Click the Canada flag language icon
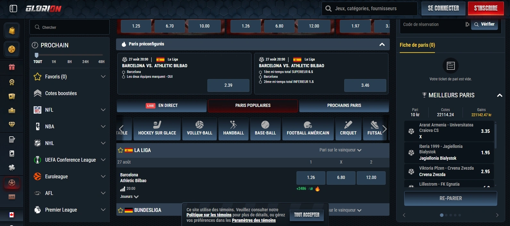Image resolution: width=510 pixels, height=226 pixels. pos(12,215)
